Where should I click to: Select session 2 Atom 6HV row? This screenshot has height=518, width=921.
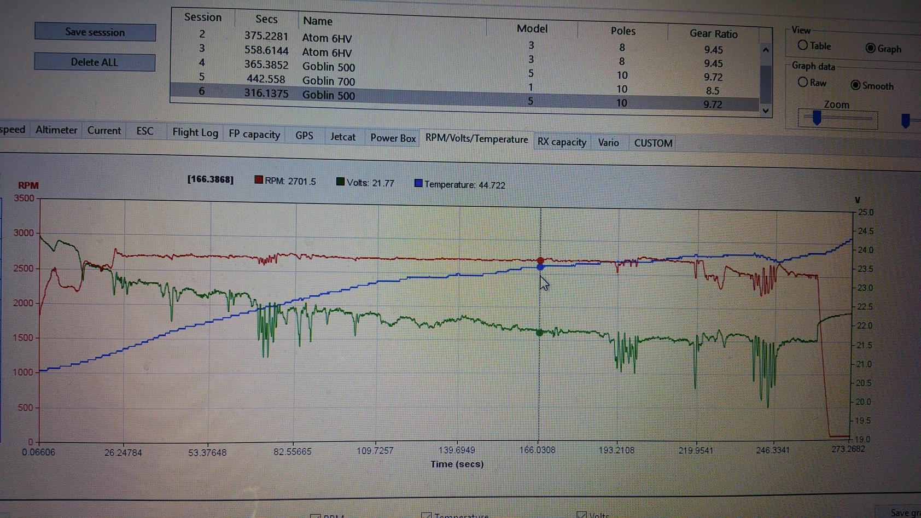pos(327,38)
